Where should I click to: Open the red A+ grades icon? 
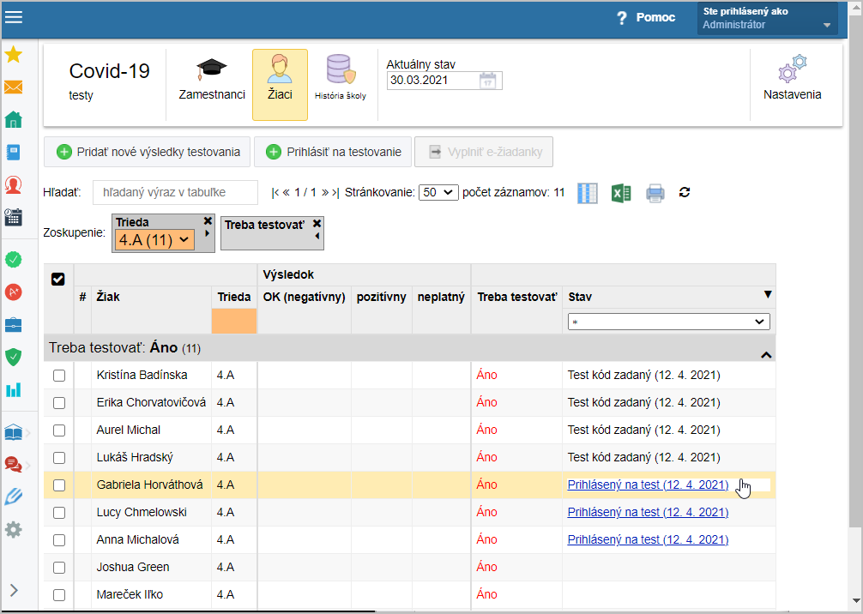(13, 292)
